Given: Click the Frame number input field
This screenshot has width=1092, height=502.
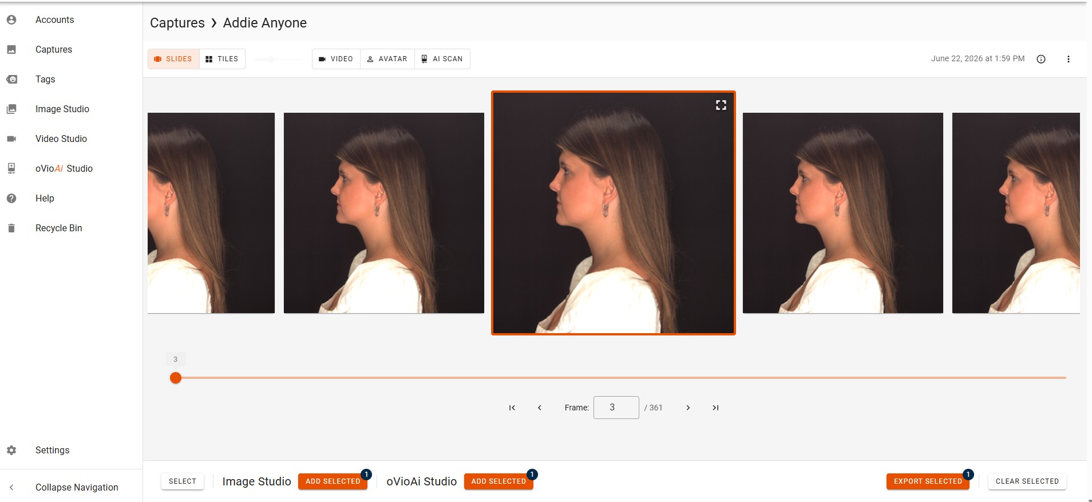Looking at the screenshot, I should point(616,408).
